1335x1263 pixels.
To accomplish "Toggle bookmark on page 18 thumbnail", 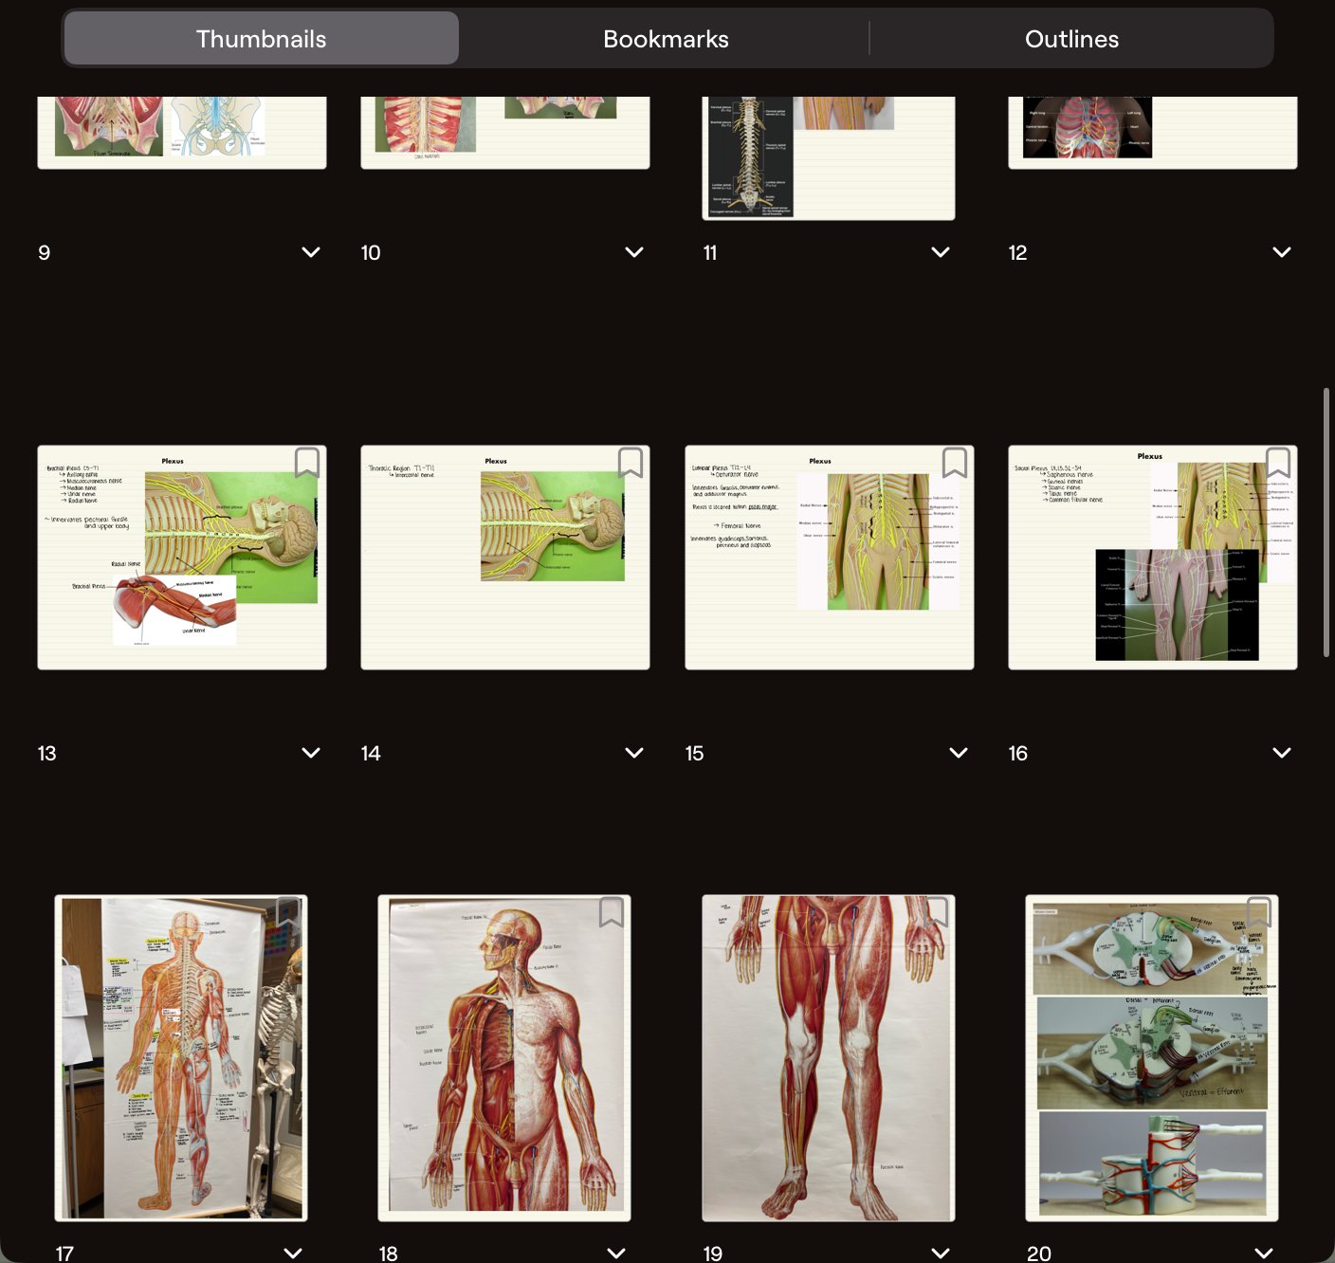I will pyautogui.click(x=612, y=912).
